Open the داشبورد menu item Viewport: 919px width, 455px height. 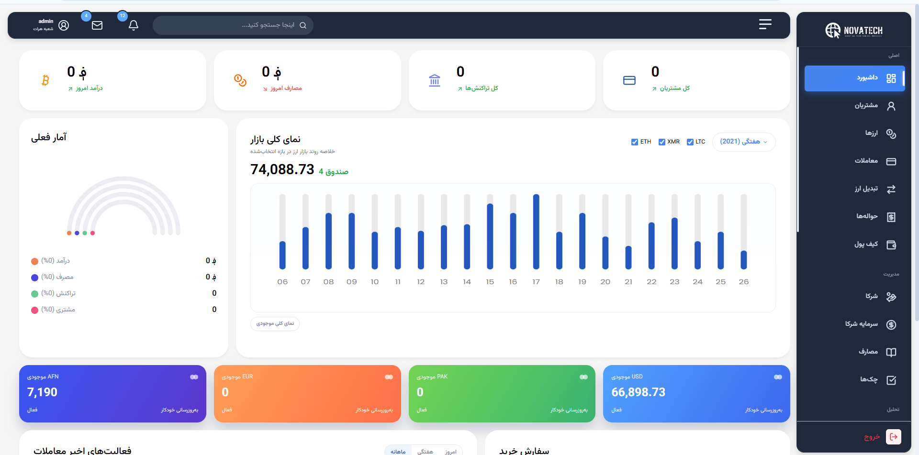click(855, 78)
